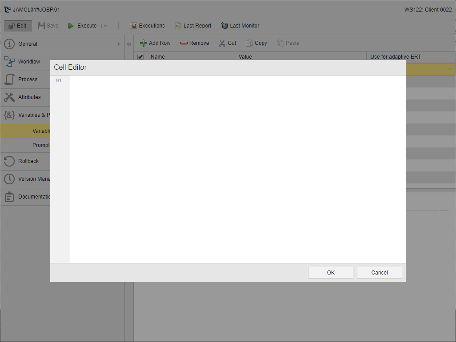Expand the General section arrow
The height and width of the screenshot is (342, 456).
tap(119, 44)
